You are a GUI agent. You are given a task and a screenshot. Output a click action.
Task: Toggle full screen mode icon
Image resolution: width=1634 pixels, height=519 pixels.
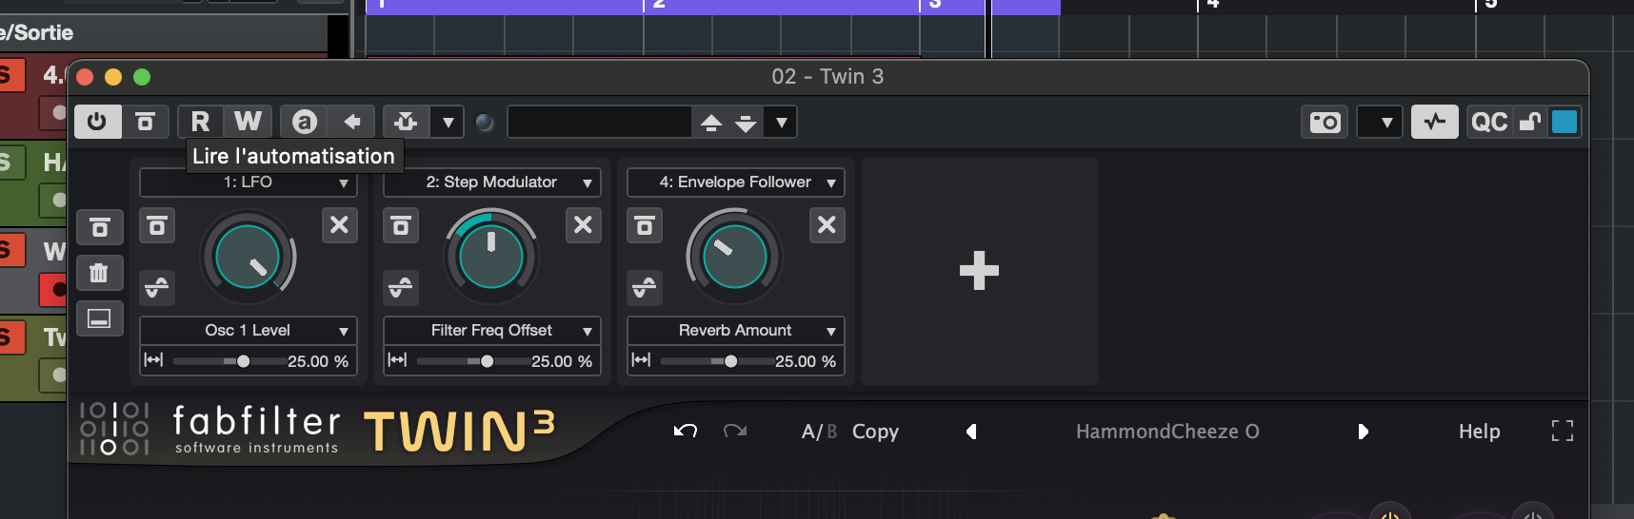click(1563, 432)
